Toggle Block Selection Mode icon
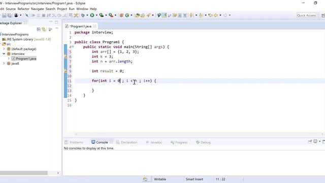The width and height of the screenshot is (325, 183). point(180,15)
